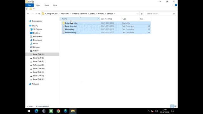Select This PC in navigation pane
The height and width of the screenshot is (114, 203).
[x=35, y=26]
